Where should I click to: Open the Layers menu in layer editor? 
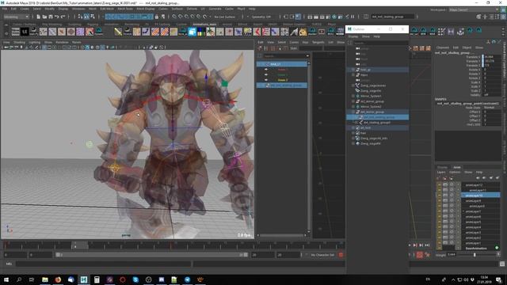click(x=441, y=173)
